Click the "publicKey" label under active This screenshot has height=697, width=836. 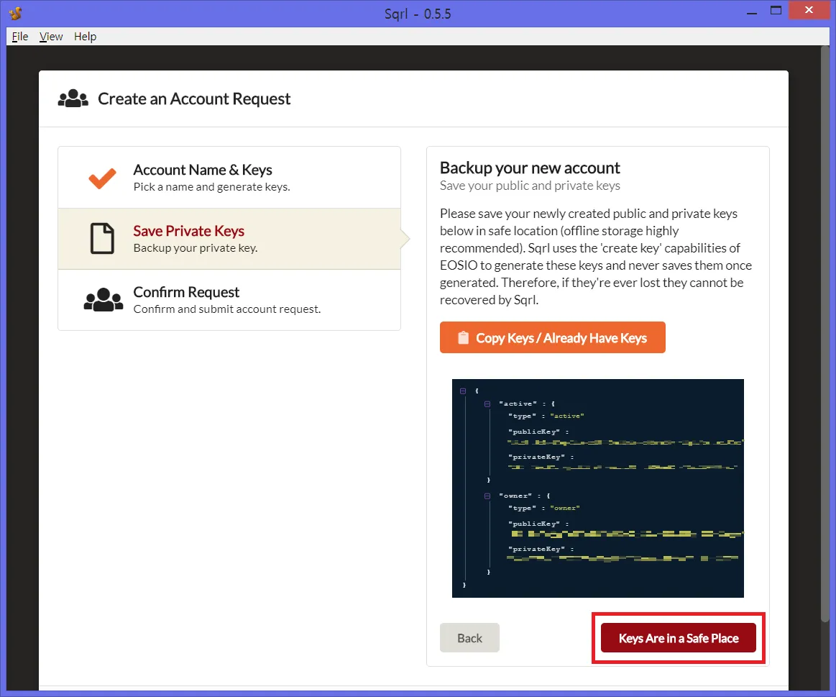pos(533,432)
